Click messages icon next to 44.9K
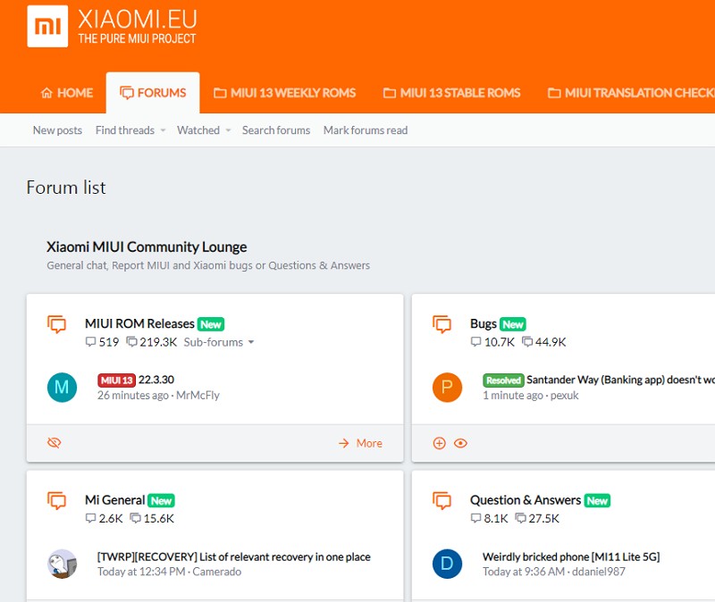Screen dimensions: 715x602 [527, 342]
